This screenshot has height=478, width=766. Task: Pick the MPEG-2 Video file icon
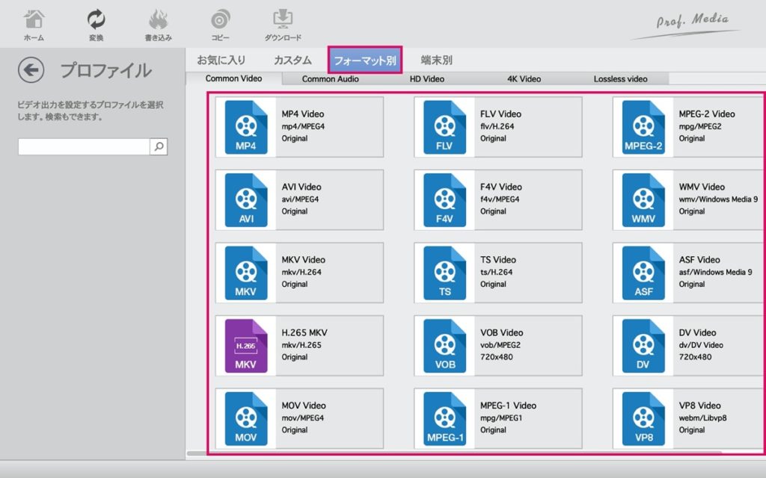pos(643,127)
